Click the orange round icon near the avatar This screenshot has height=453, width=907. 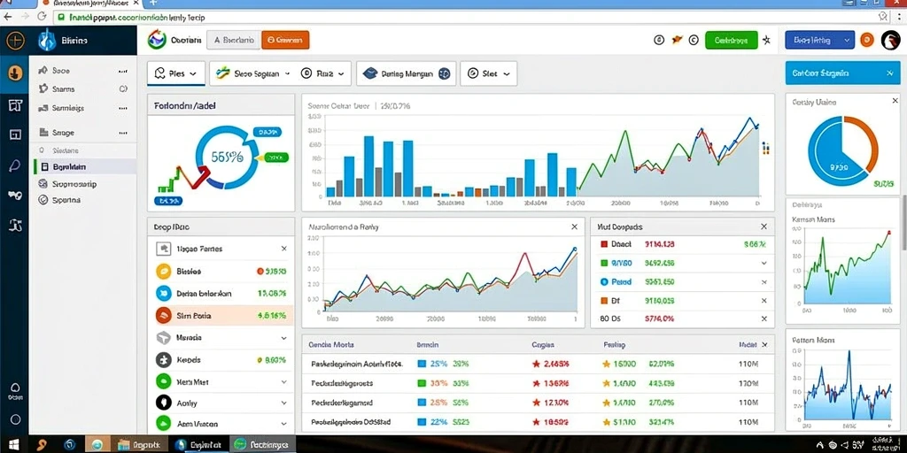click(866, 40)
